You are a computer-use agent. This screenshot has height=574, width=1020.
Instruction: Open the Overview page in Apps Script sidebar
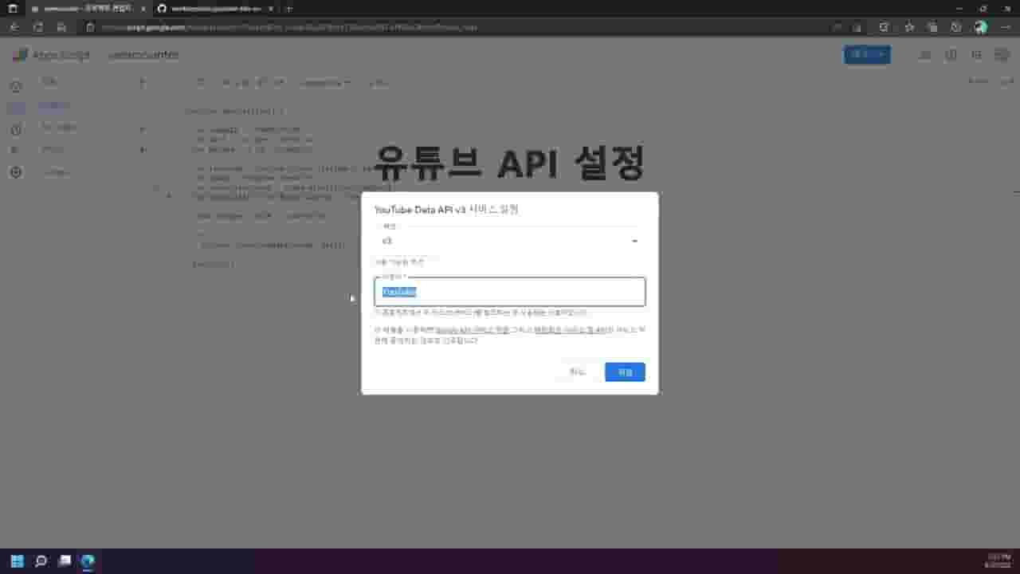click(x=16, y=85)
